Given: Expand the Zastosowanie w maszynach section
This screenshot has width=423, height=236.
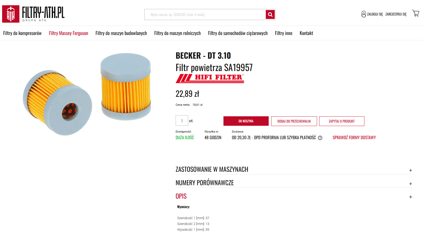Looking at the screenshot, I should [410, 170].
